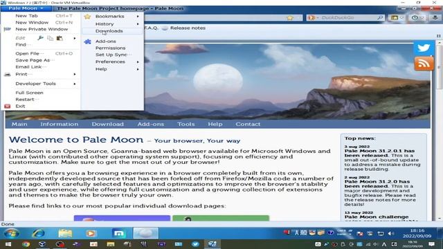Expand the search engine selector arrow
This screenshot has height=249, width=443.
[317, 18]
